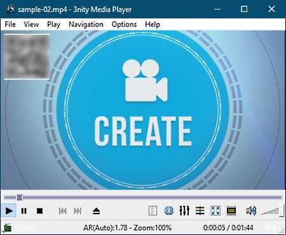Viewport: 286px width, 235px height.
Task: Open the Navigation menu
Action: pos(86,24)
